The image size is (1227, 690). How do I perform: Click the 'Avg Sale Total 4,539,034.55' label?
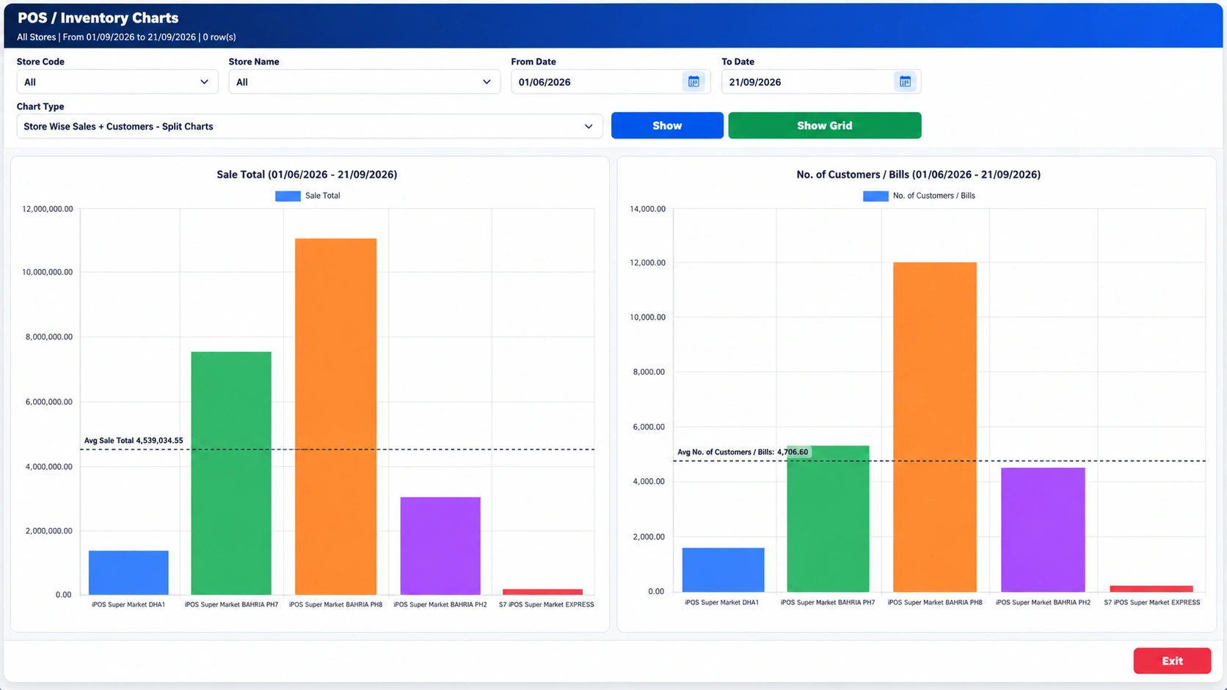(x=134, y=441)
